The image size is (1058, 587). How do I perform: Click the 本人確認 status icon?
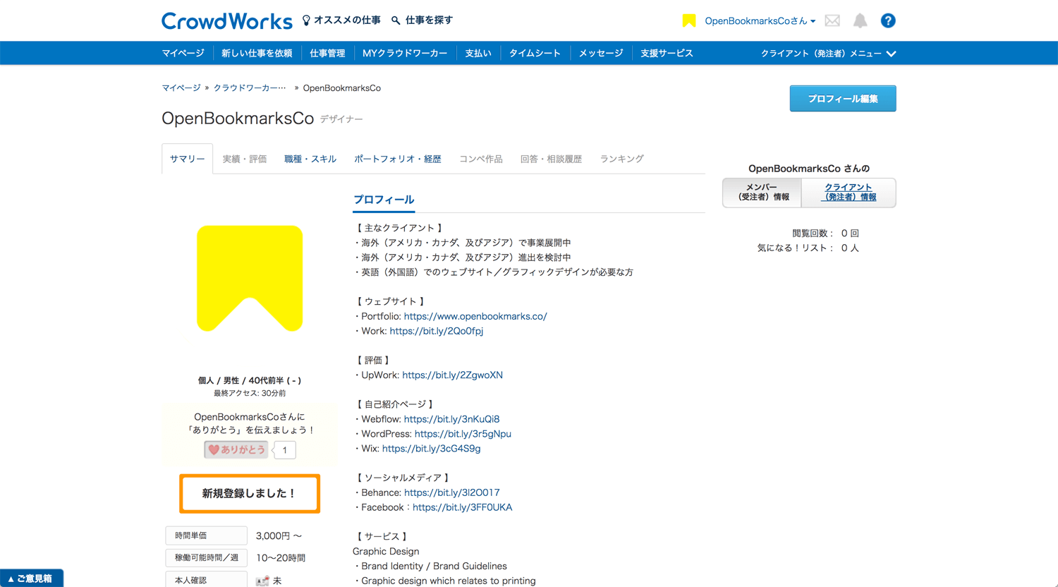(x=262, y=581)
